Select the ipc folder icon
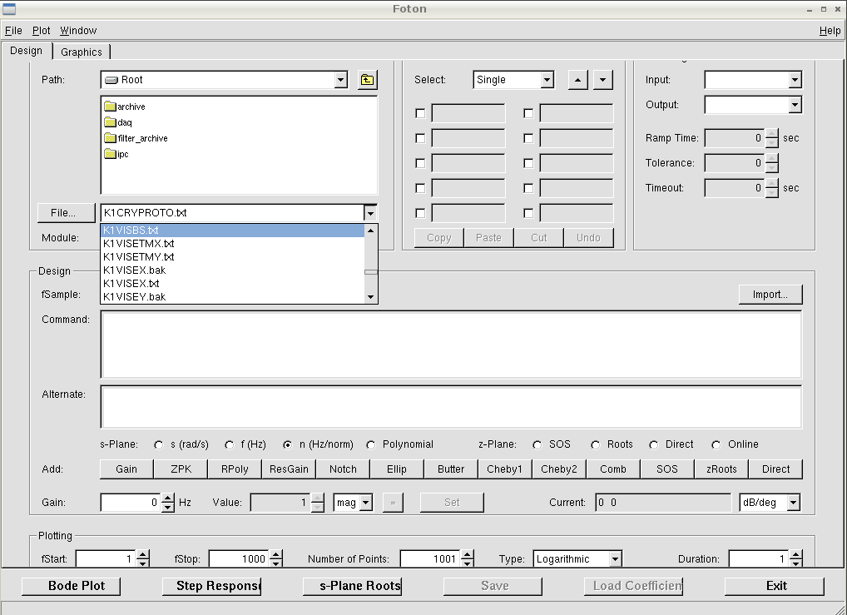This screenshot has width=847, height=615. [110, 154]
